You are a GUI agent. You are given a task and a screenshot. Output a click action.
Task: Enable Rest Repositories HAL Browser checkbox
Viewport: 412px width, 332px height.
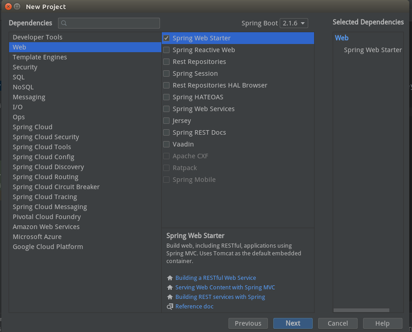coord(166,85)
